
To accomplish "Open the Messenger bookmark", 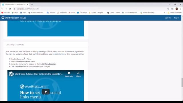I will 82,13.
